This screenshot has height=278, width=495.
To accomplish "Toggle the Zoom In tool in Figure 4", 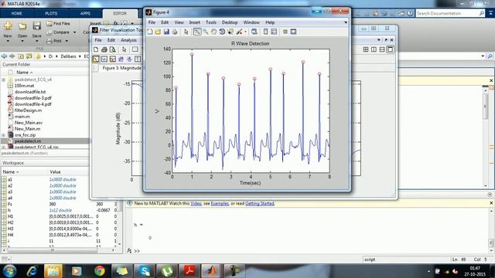I will 197,32.
